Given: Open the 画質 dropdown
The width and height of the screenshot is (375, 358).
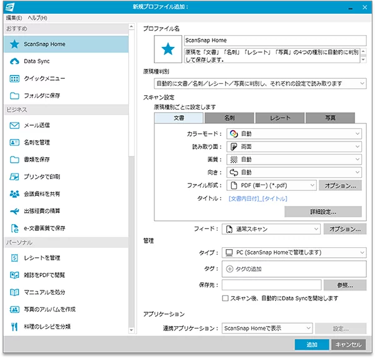Looking at the screenshot, I should [x=294, y=160].
